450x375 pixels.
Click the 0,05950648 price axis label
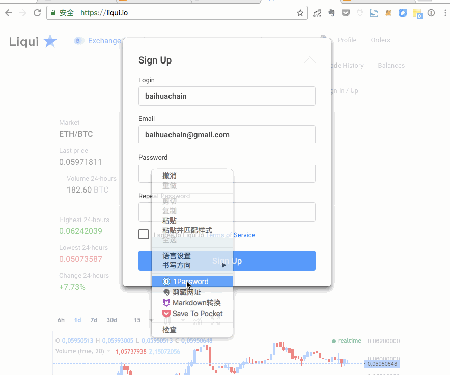pyautogui.click(x=382, y=364)
